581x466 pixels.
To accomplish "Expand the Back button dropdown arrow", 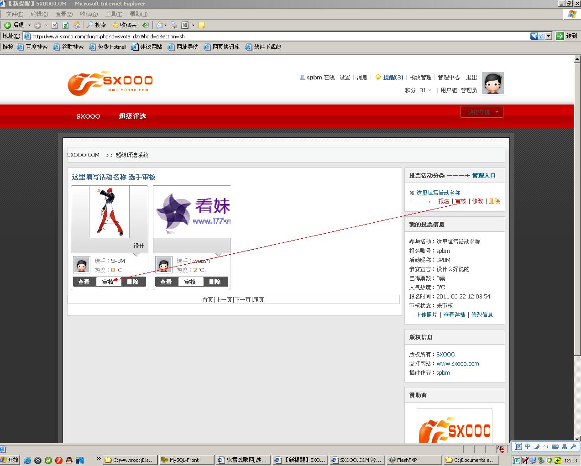I will (29, 25).
